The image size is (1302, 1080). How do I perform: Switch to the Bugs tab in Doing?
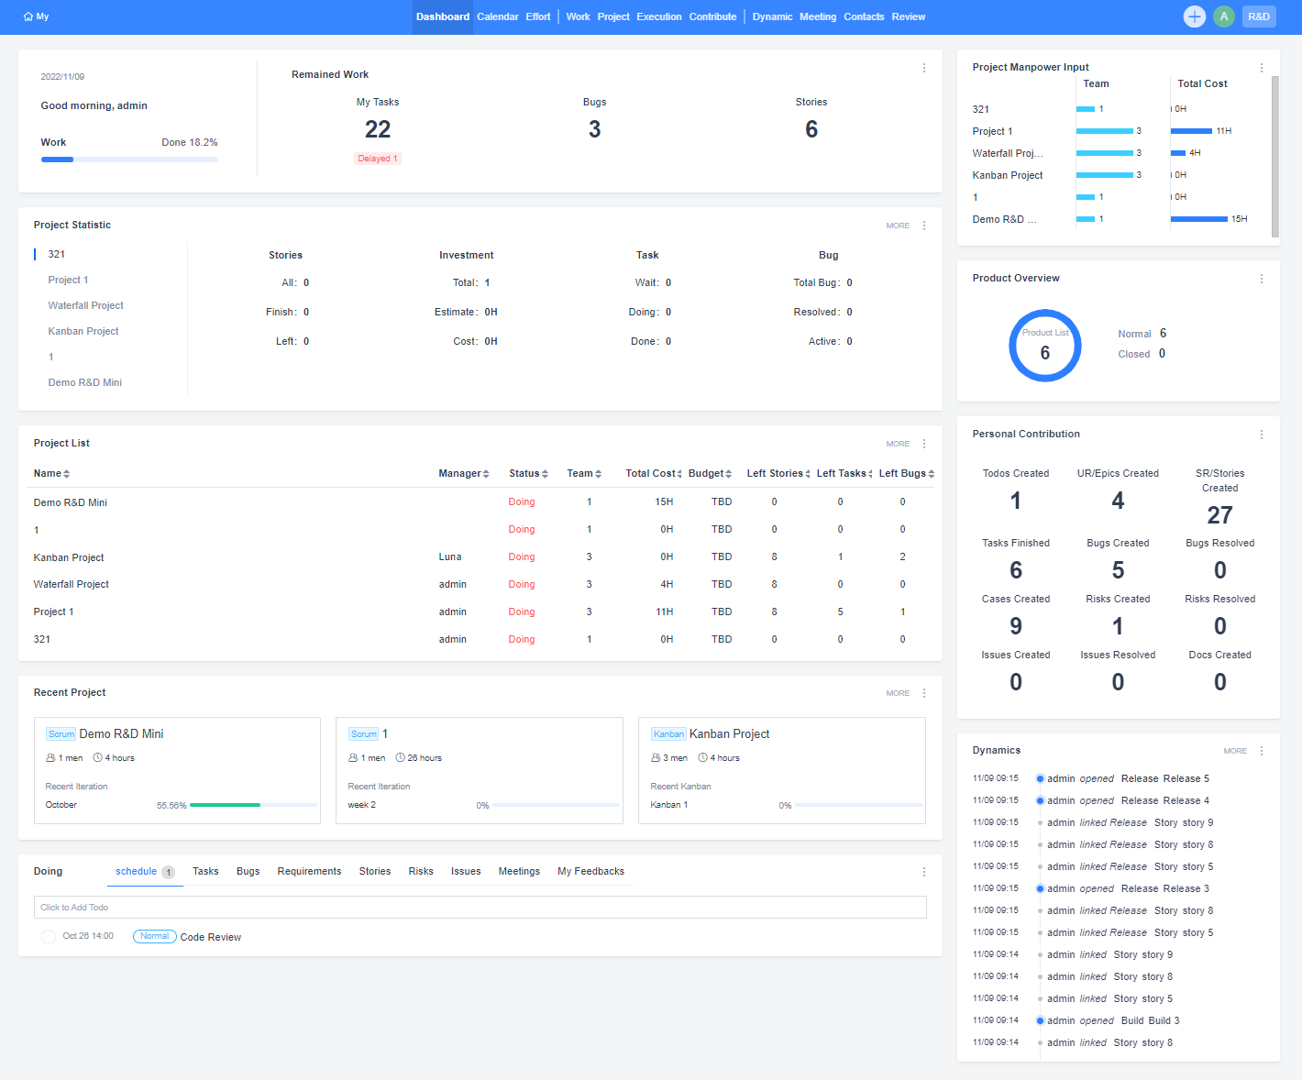tap(248, 872)
